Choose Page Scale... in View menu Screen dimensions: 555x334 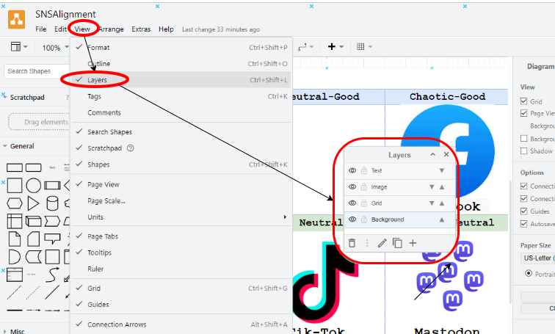point(181,200)
